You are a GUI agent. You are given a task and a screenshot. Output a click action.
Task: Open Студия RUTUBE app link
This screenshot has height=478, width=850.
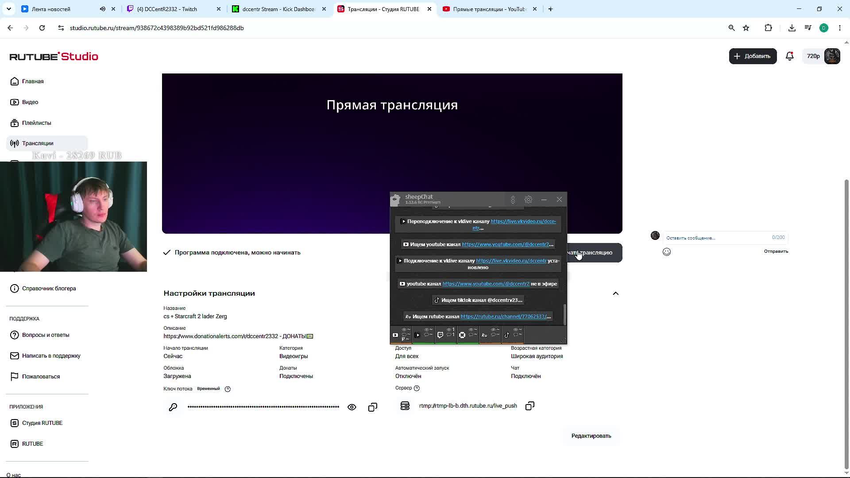pos(36,423)
